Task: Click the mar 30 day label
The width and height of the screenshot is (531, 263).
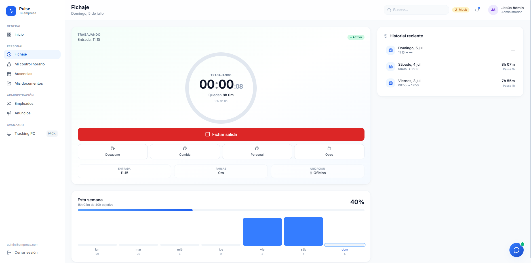Action: click(x=138, y=251)
